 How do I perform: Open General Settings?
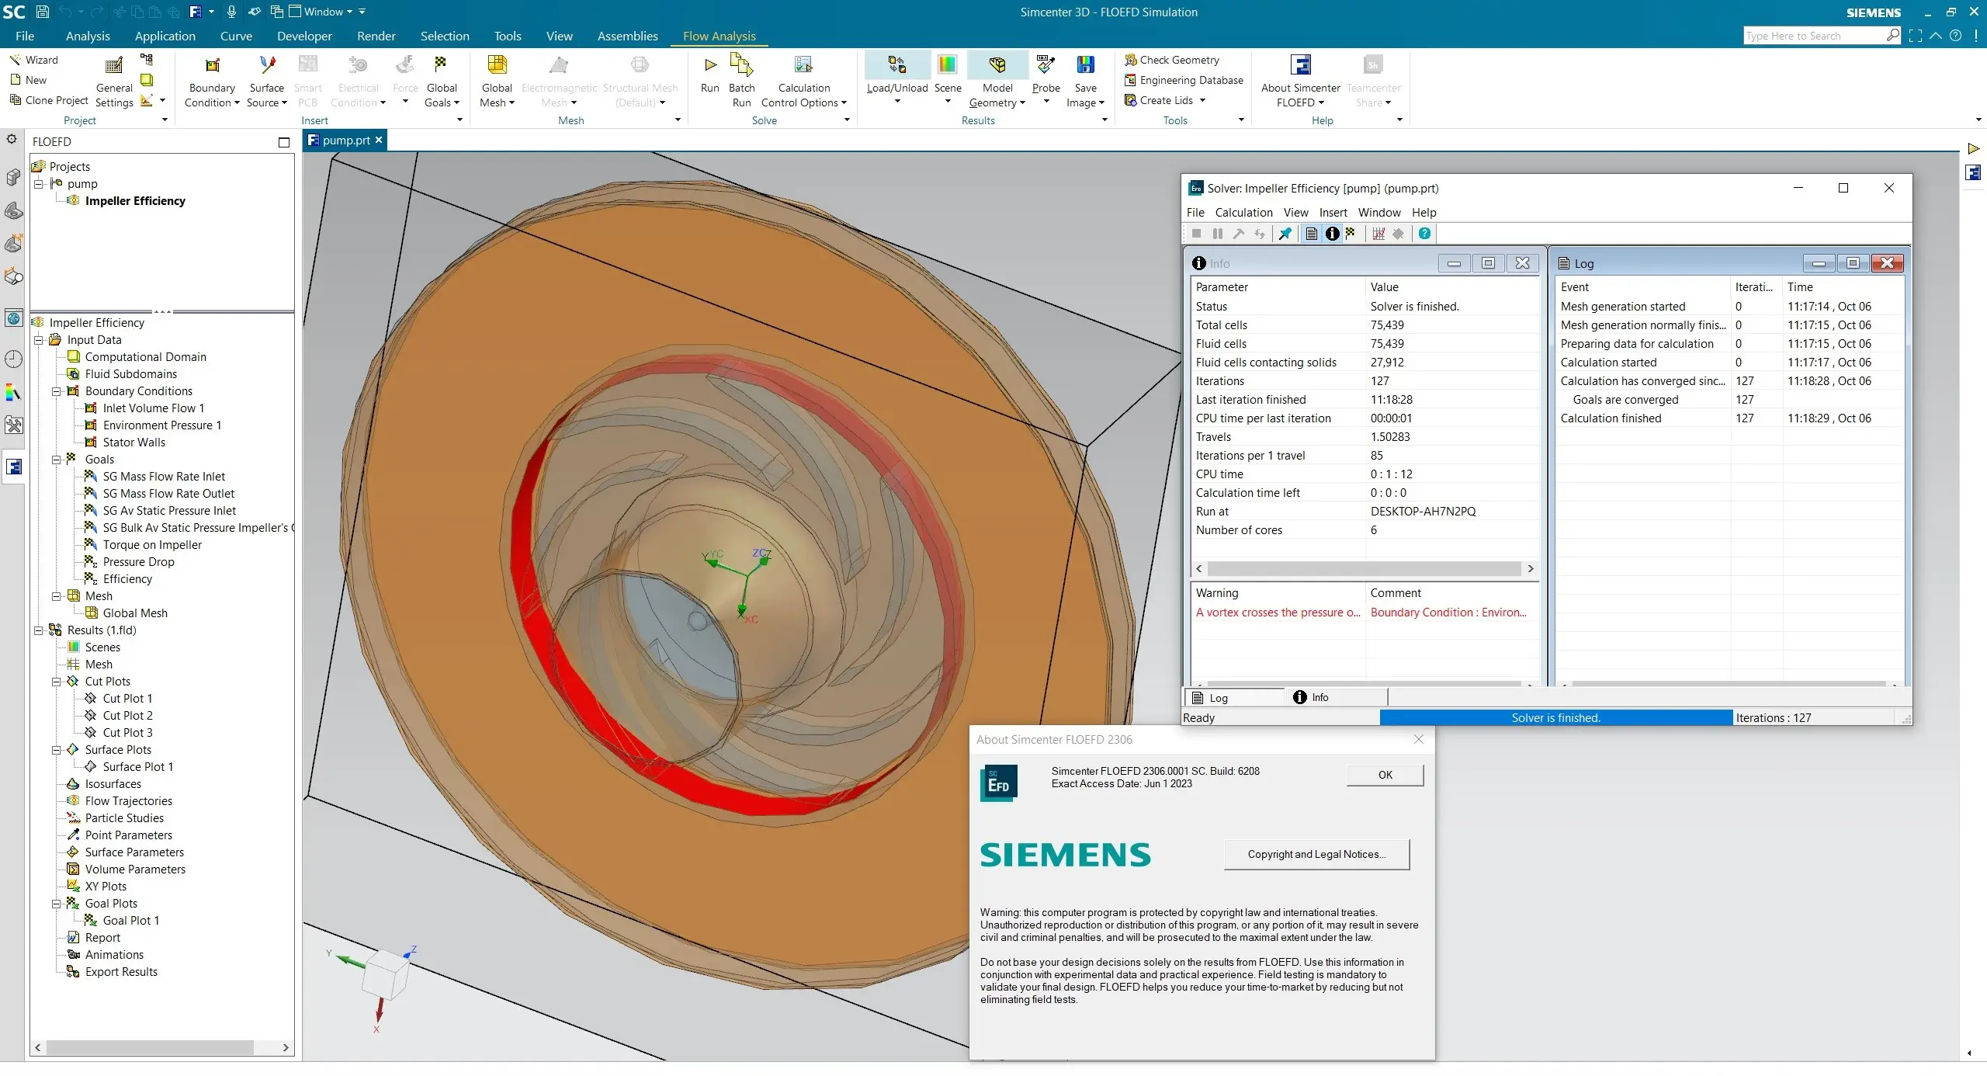coord(114,81)
